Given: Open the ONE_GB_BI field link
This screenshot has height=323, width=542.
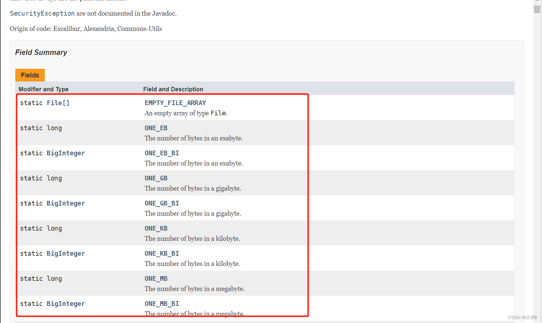Looking at the screenshot, I should [x=162, y=203].
